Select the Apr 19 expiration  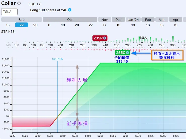(x=175, y=25)
